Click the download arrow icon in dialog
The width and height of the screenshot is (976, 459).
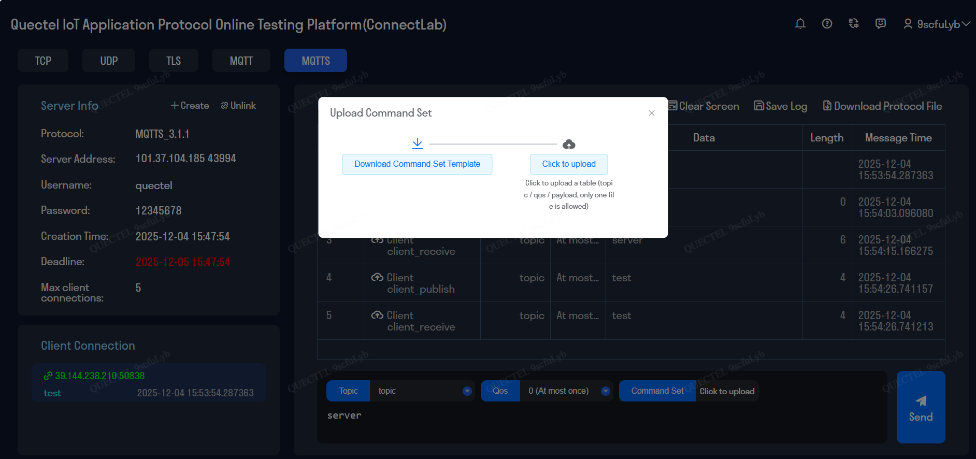pyautogui.click(x=417, y=144)
